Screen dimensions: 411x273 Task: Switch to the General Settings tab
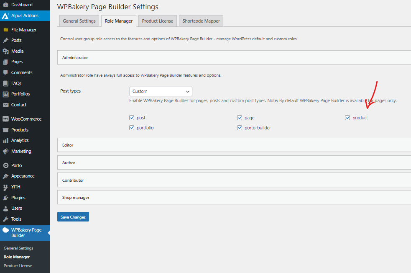(79, 21)
